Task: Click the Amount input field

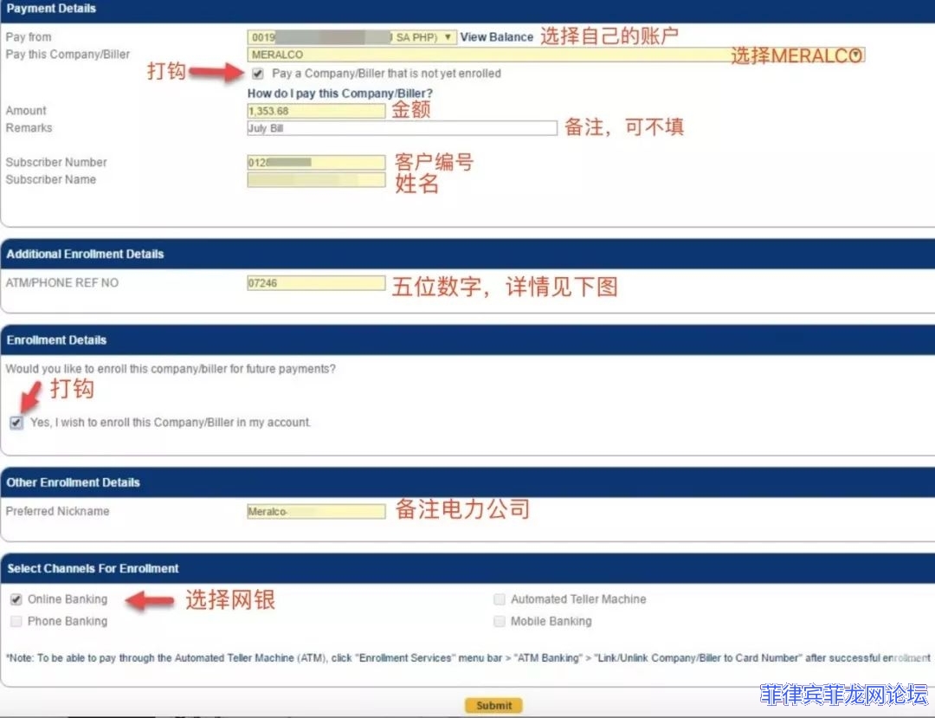Action: (316, 111)
